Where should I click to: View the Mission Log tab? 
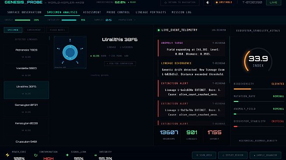tap(181, 12)
